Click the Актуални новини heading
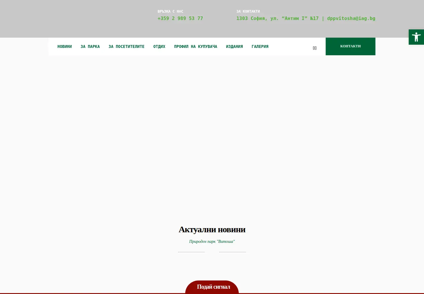 tap(212, 229)
